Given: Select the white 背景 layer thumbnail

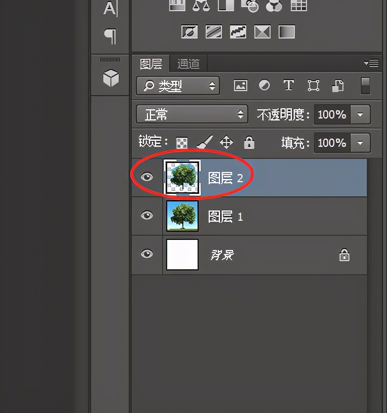Looking at the screenshot, I should coord(182,255).
